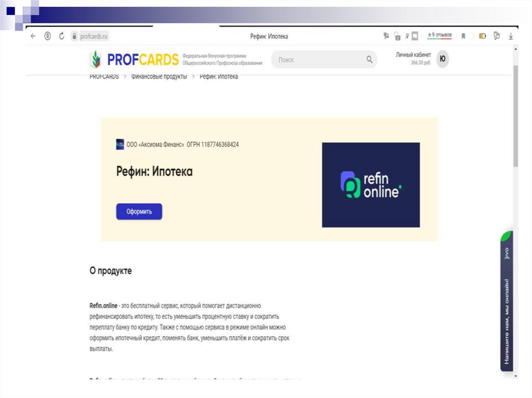Click the location pin icon in address bar
The width and height of the screenshot is (532, 398).
point(407,36)
